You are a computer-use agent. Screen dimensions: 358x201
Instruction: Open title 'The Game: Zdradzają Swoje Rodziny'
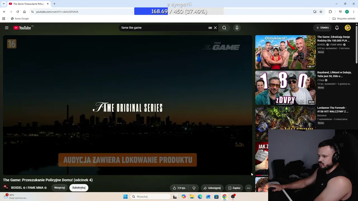(x=333, y=39)
